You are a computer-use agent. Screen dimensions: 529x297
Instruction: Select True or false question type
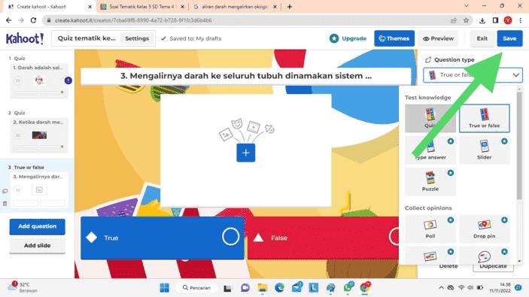pos(484,118)
